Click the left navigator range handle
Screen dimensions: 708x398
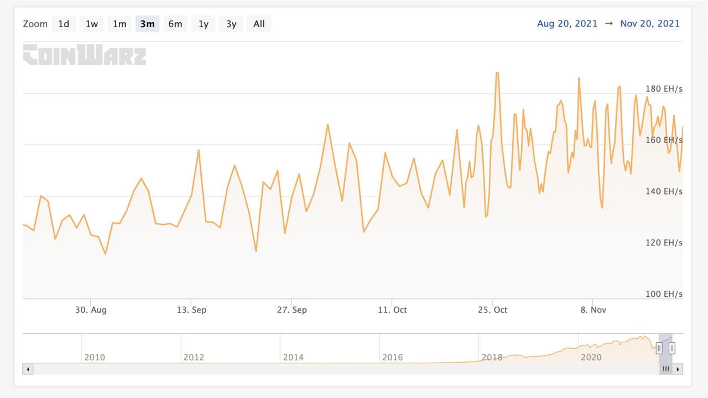(659, 348)
